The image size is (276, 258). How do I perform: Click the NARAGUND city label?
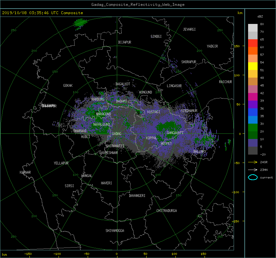[x=104, y=114]
